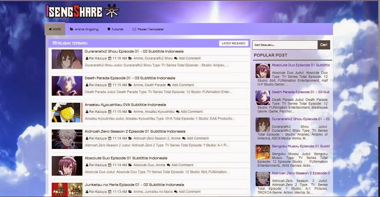Viewport: 380px width, 197px height.
Task: Click Sengoku Musou thumbnail in Popular Post
Action: [263, 152]
